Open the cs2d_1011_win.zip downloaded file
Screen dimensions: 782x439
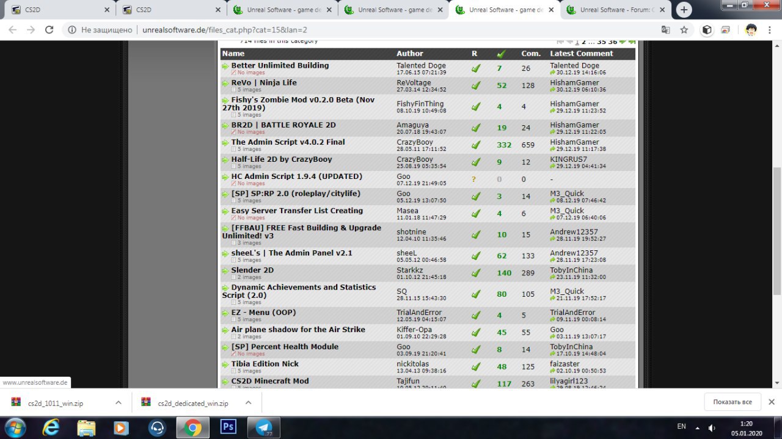pyautogui.click(x=56, y=403)
